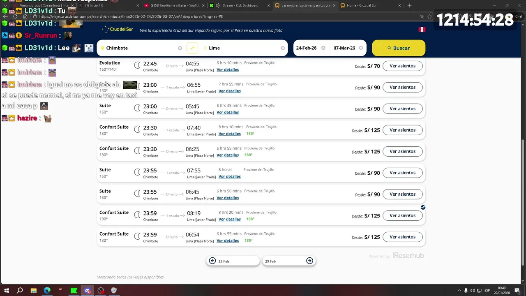Ver detalles for trip arriving 07:55

pos(230,177)
